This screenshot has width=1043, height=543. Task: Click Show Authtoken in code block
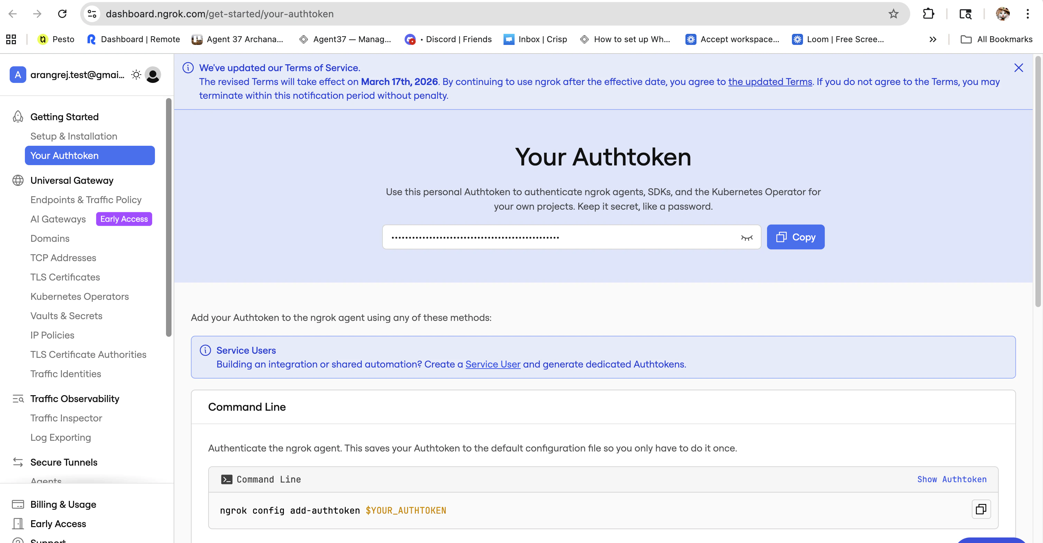pos(951,479)
